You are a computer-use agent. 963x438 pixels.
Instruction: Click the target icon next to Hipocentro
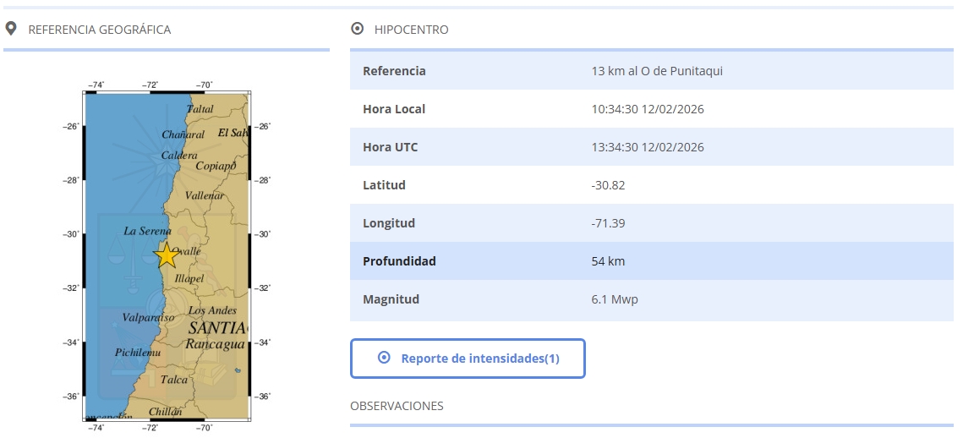click(x=357, y=30)
